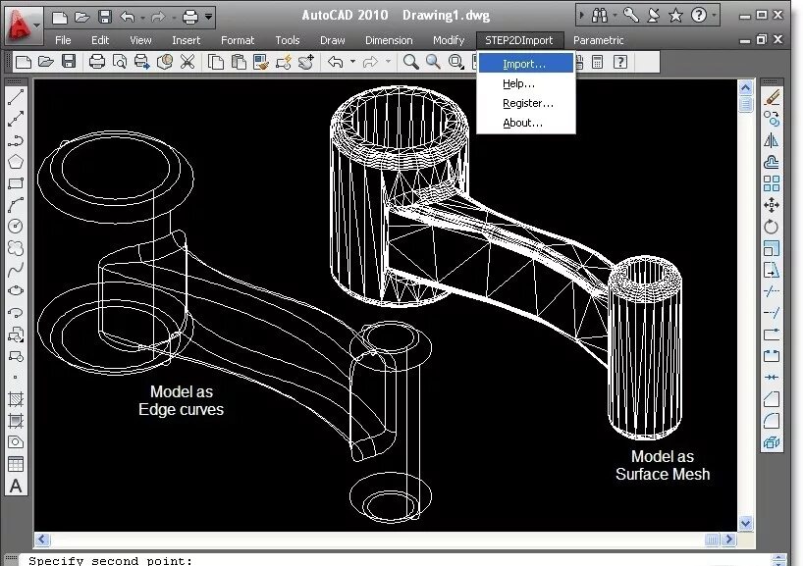
Task: Click Save icon in Quick Access toolbar
Action: click(x=105, y=17)
